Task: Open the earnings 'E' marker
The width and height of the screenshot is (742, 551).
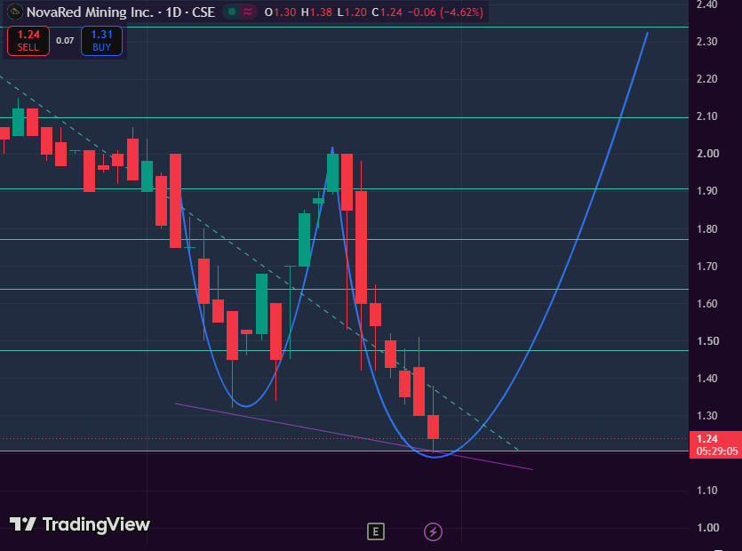Action: click(x=376, y=531)
